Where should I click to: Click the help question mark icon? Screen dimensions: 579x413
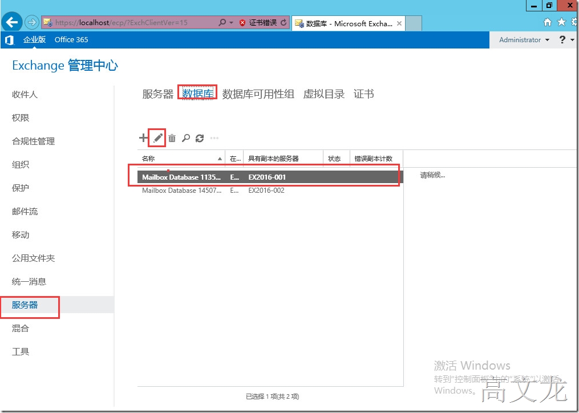point(562,39)
